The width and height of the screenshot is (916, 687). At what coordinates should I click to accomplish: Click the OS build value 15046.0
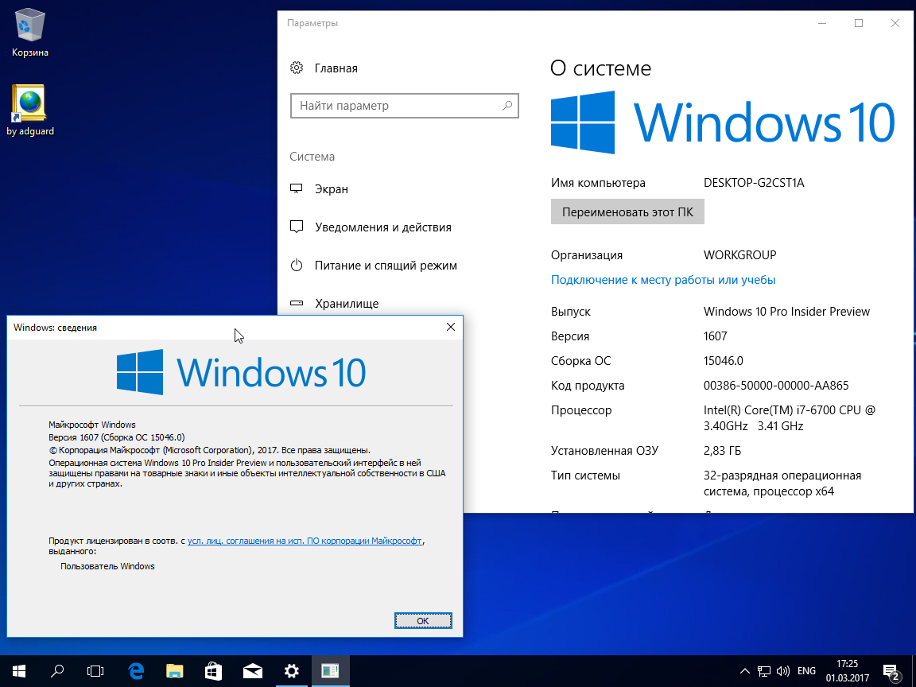point(724,361)
